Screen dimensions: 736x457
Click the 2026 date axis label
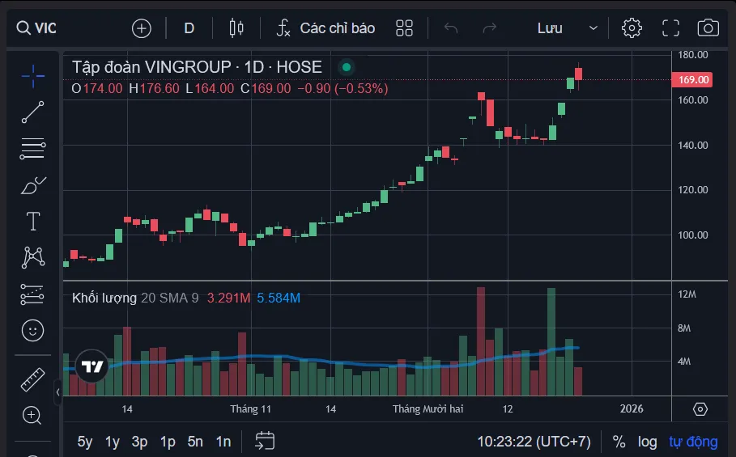(x=632, y=409)
